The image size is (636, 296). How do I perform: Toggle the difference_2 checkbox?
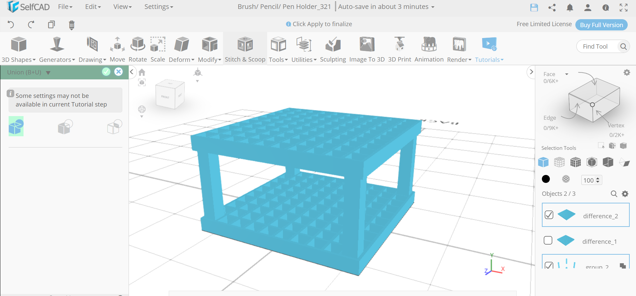(x=549, y=215)
